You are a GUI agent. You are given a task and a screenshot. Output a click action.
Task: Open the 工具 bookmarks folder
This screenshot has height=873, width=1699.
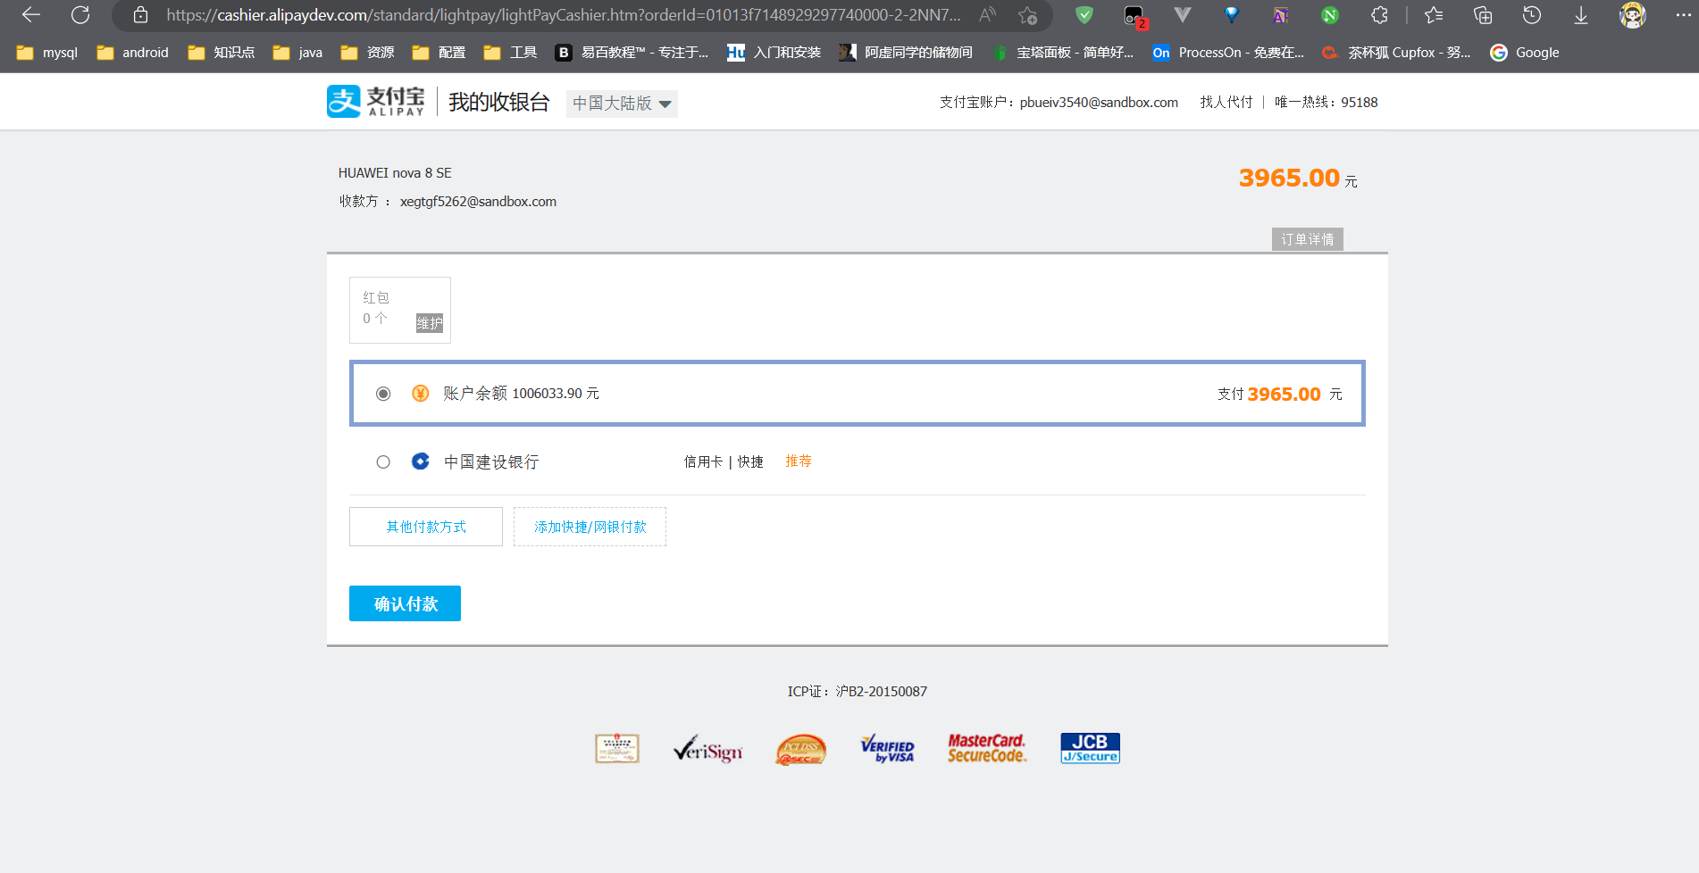[510, 53]
